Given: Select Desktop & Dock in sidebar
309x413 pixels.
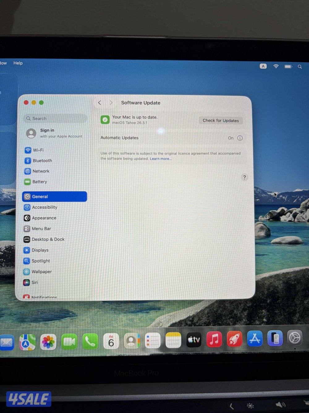Looking at the screenshot, I should tap(48, 239).
